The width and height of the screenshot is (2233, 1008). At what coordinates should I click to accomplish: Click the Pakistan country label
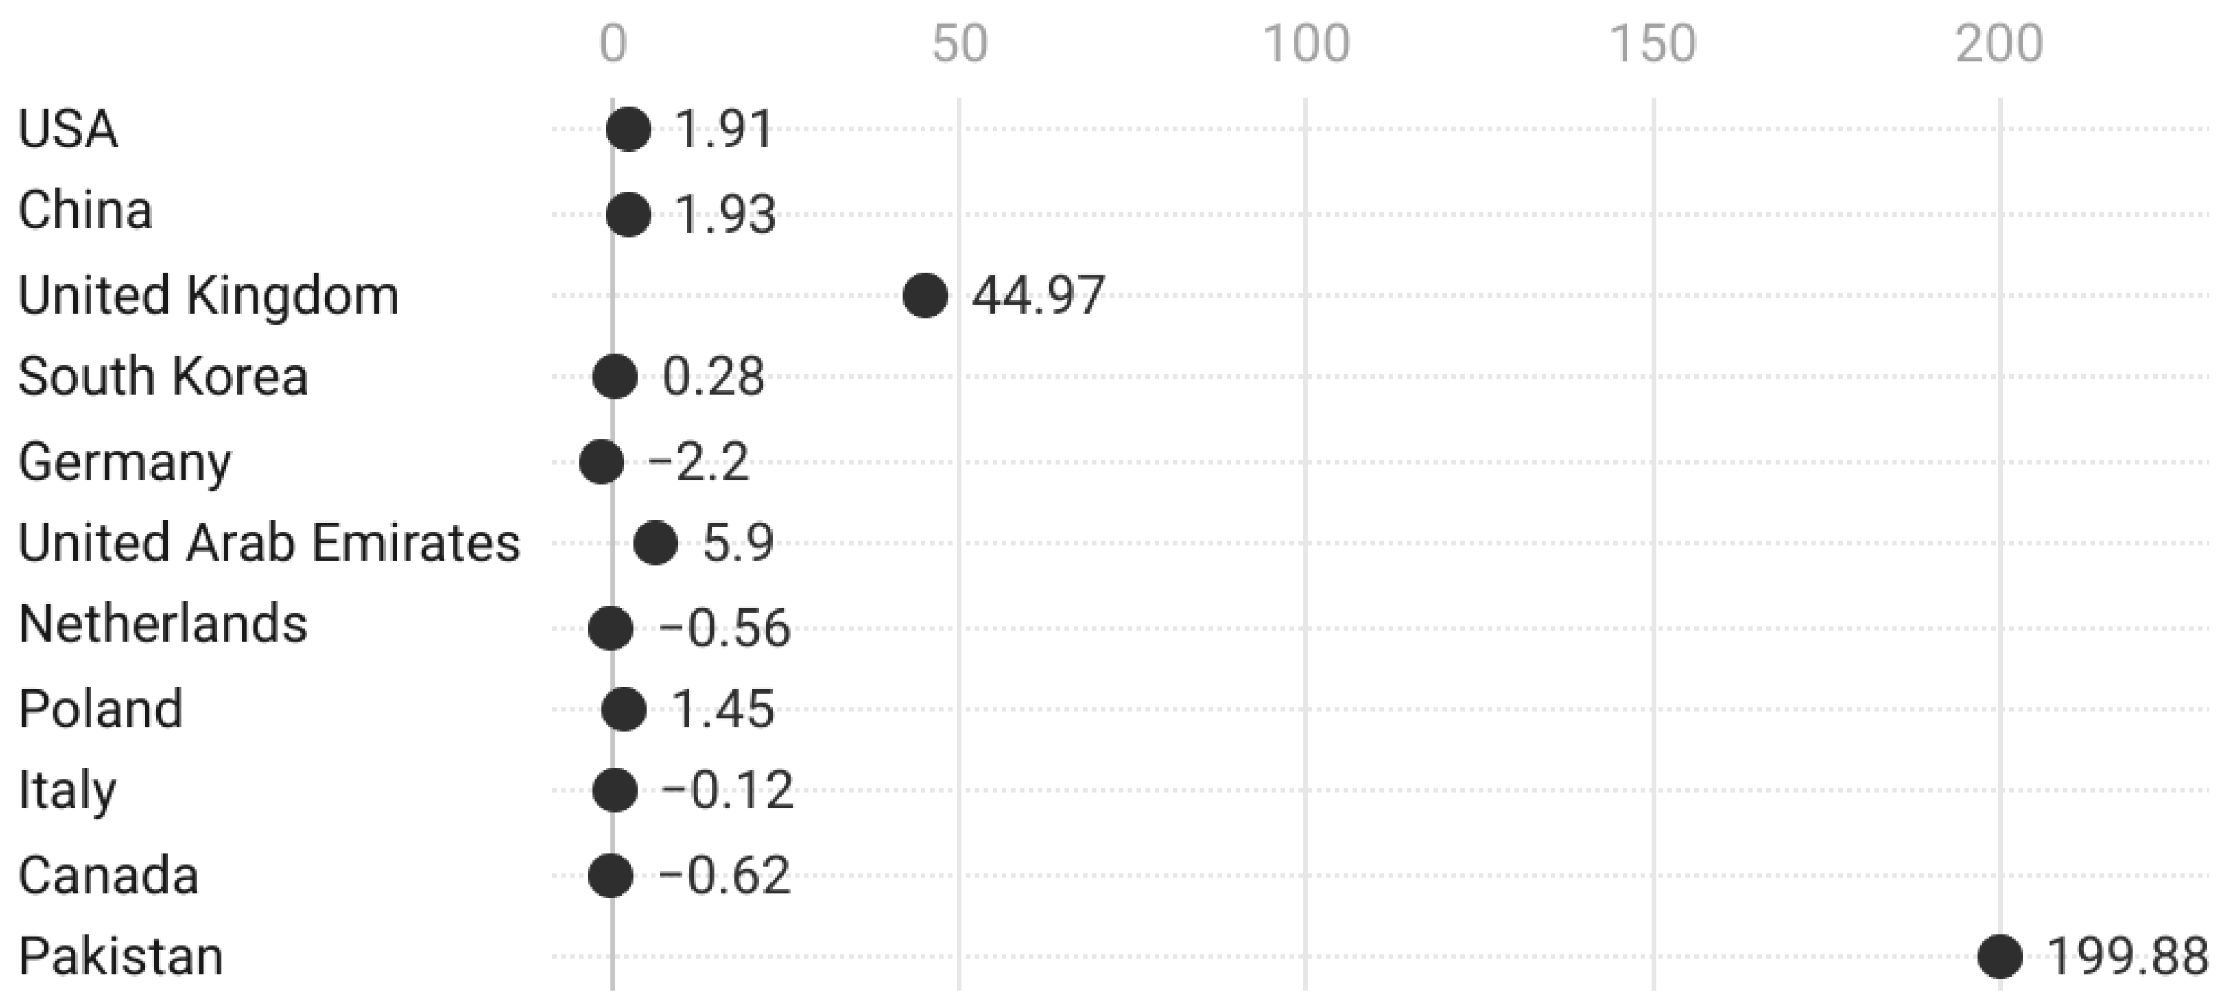(121, 957)
